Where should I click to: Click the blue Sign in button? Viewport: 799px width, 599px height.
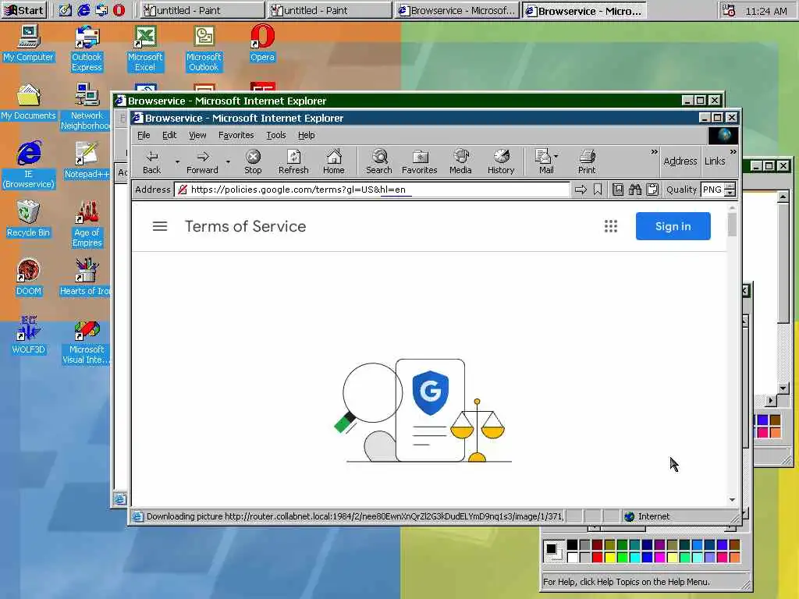(x=673, y=226)
